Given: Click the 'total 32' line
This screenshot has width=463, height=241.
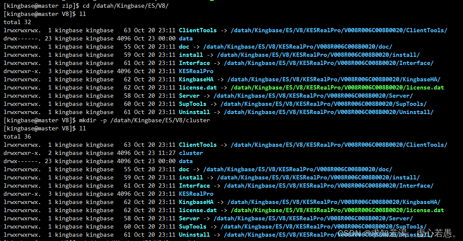Looking at the screenshot, I should [x=17, y=22].
